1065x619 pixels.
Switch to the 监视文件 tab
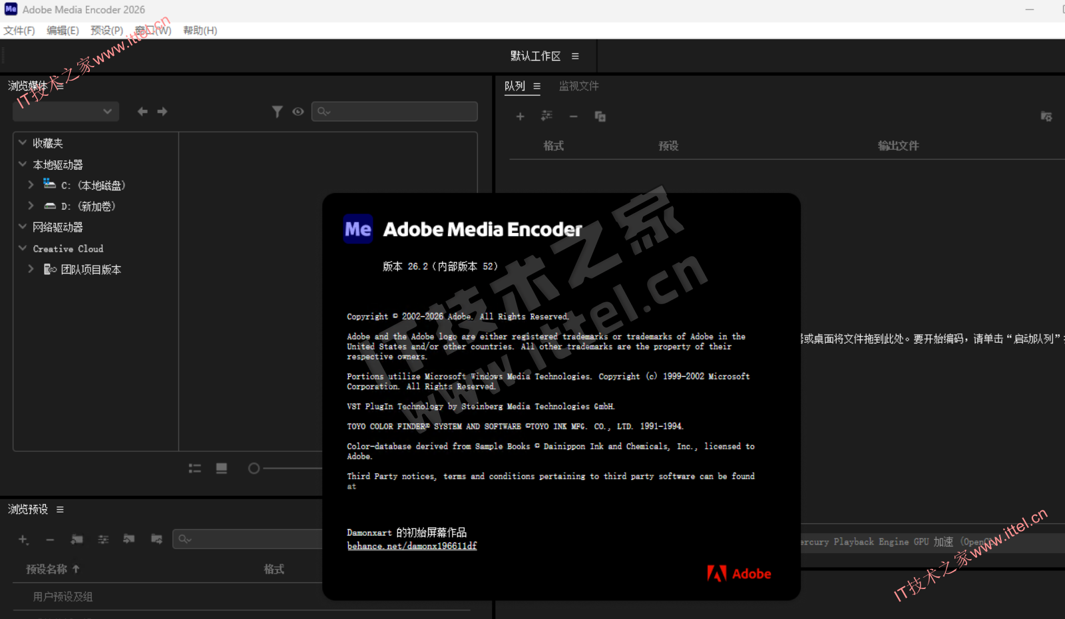click(x=578, y=86)
